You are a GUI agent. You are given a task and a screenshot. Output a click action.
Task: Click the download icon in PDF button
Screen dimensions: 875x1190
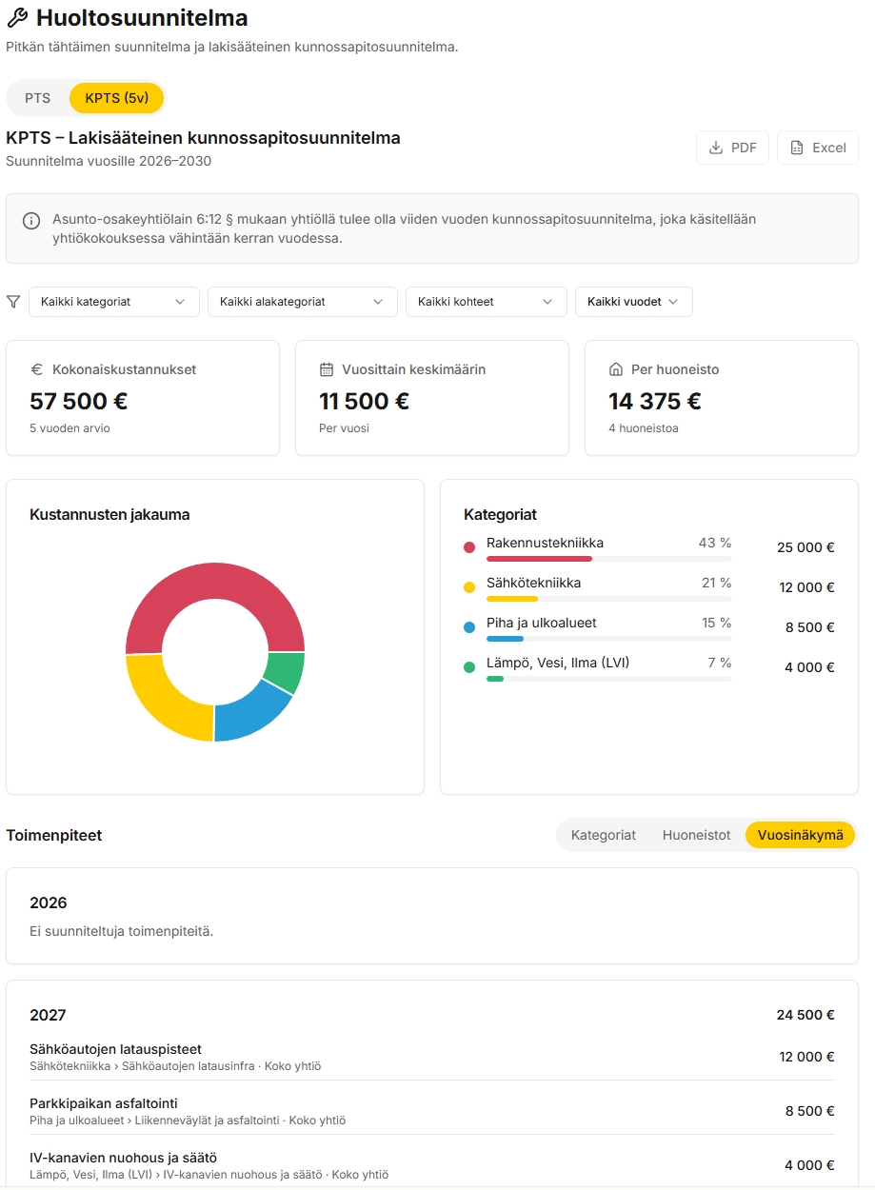pos(716,148)
